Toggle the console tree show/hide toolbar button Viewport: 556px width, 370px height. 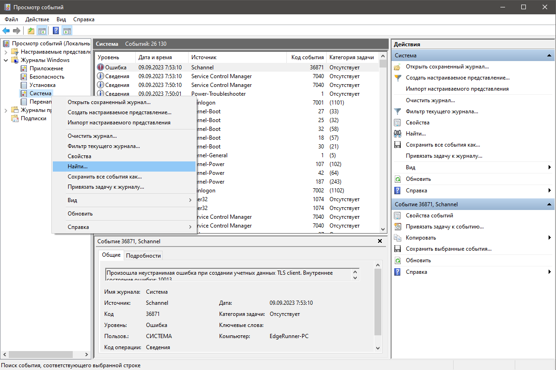42,31
